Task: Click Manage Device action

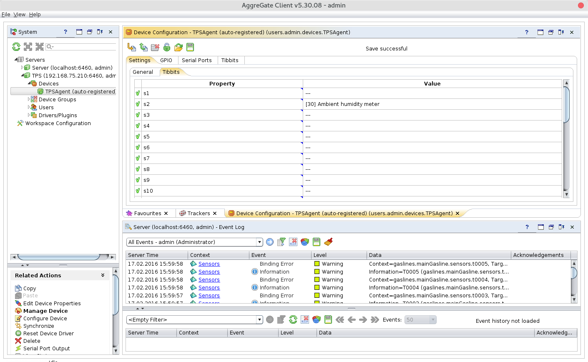Action: click(45, 311)
